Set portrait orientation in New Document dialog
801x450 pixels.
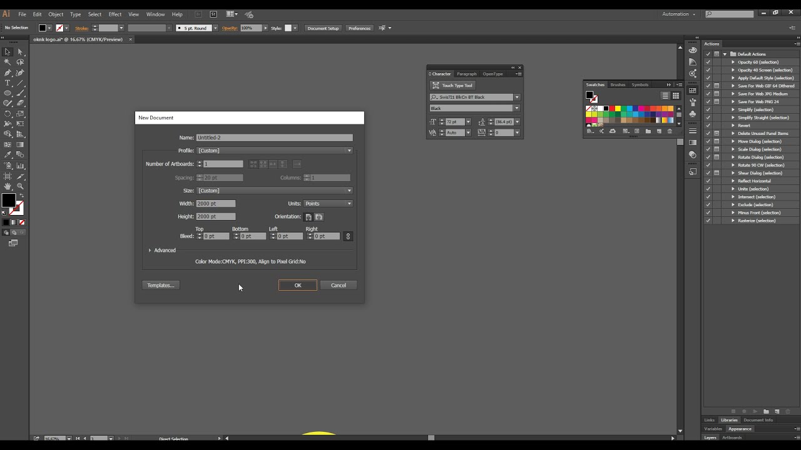(309, 217)
